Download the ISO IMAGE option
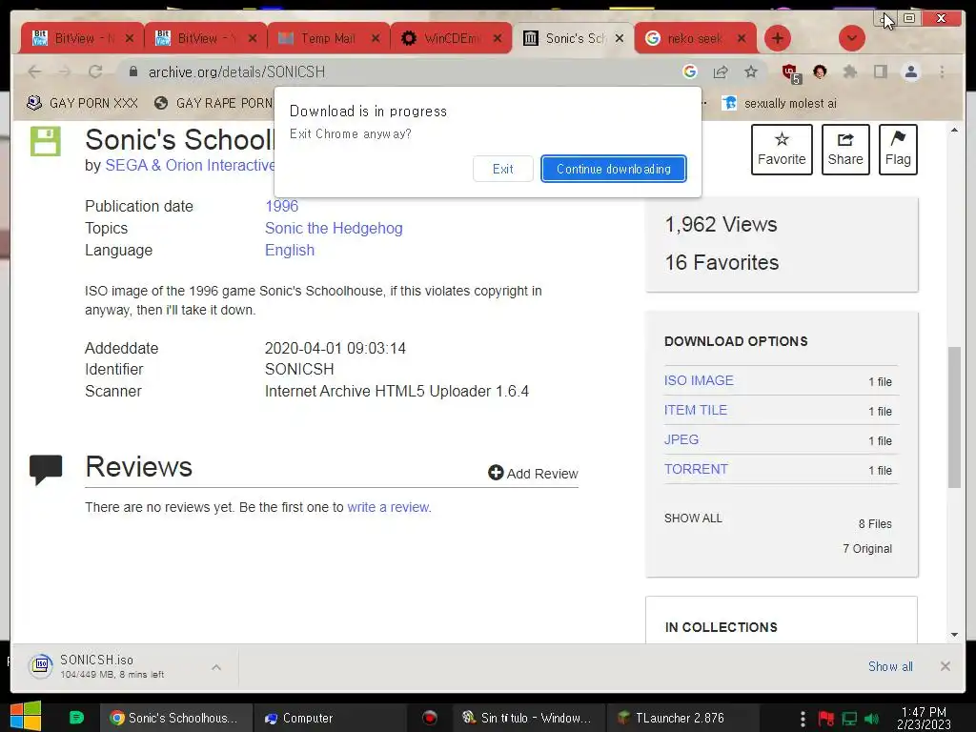 click(699, 380)
